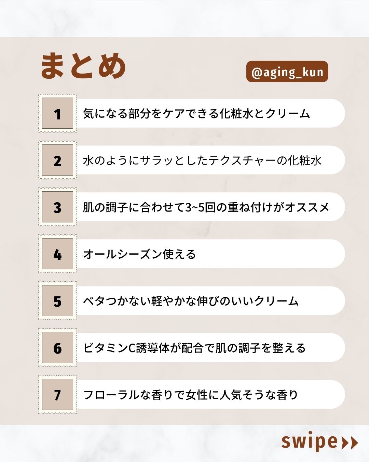Select the 化粧水とクリーム summary row
Screen dimensions: 369x462
click(x=196, y=114)
